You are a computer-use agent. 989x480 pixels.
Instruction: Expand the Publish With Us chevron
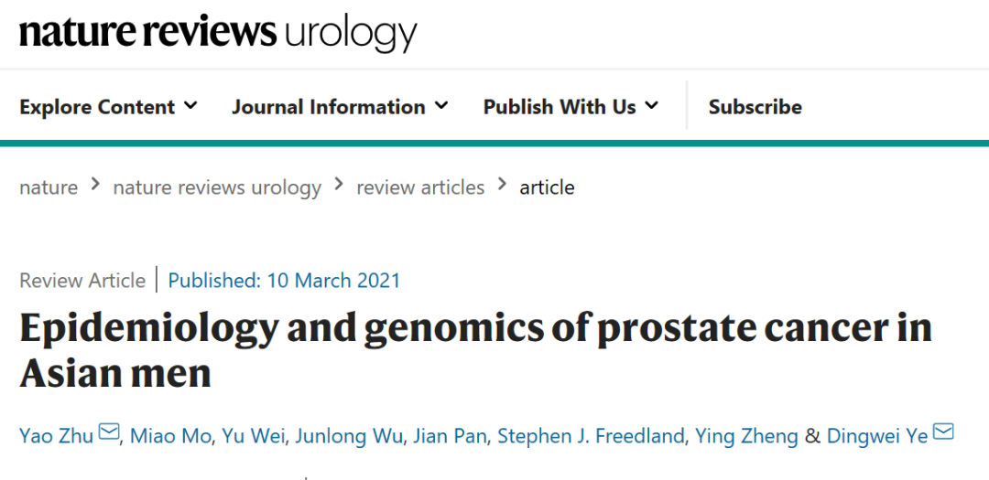(x=651, y=106)
